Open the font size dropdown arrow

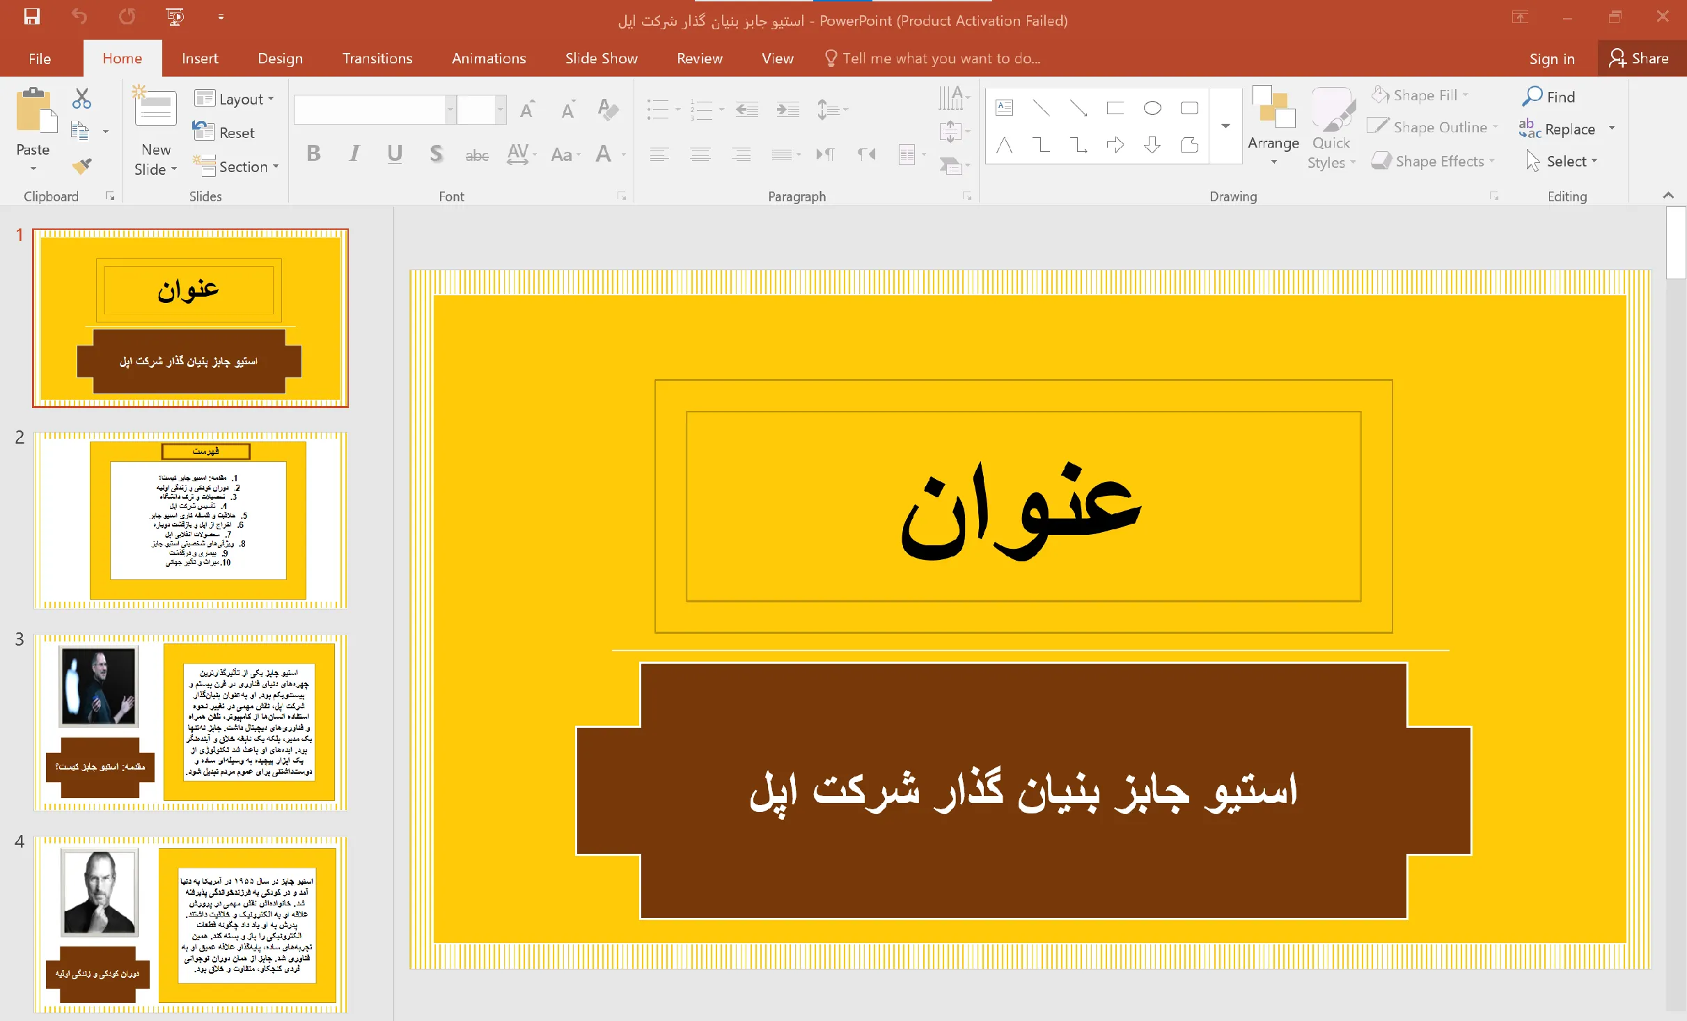click(x=500, y=109)
